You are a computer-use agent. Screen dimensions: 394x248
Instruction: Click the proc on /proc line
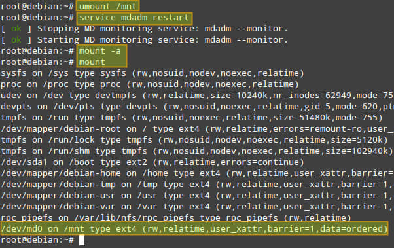149,84
